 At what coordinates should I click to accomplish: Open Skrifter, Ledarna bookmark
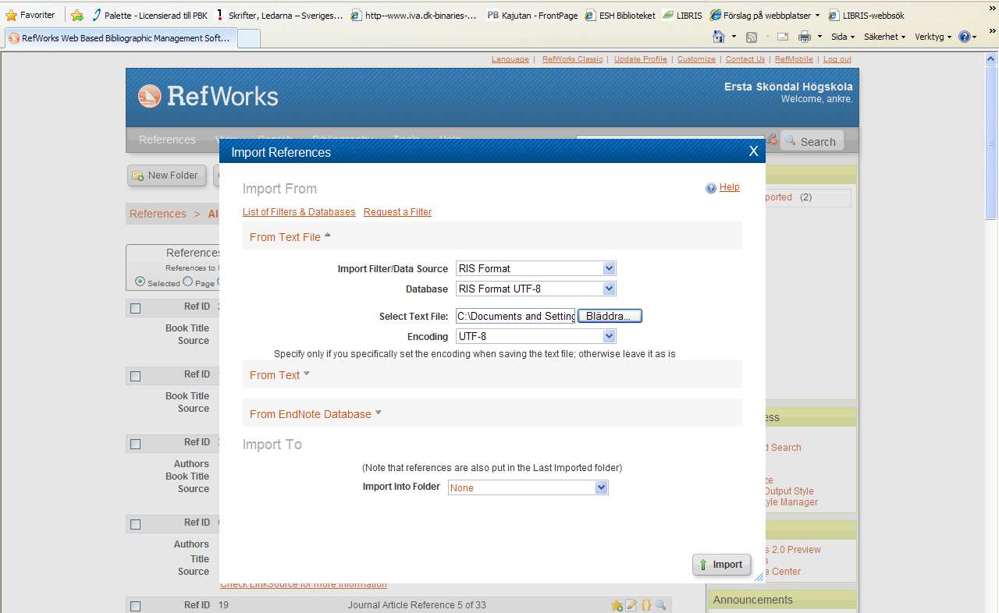click(x=279, y=15)
